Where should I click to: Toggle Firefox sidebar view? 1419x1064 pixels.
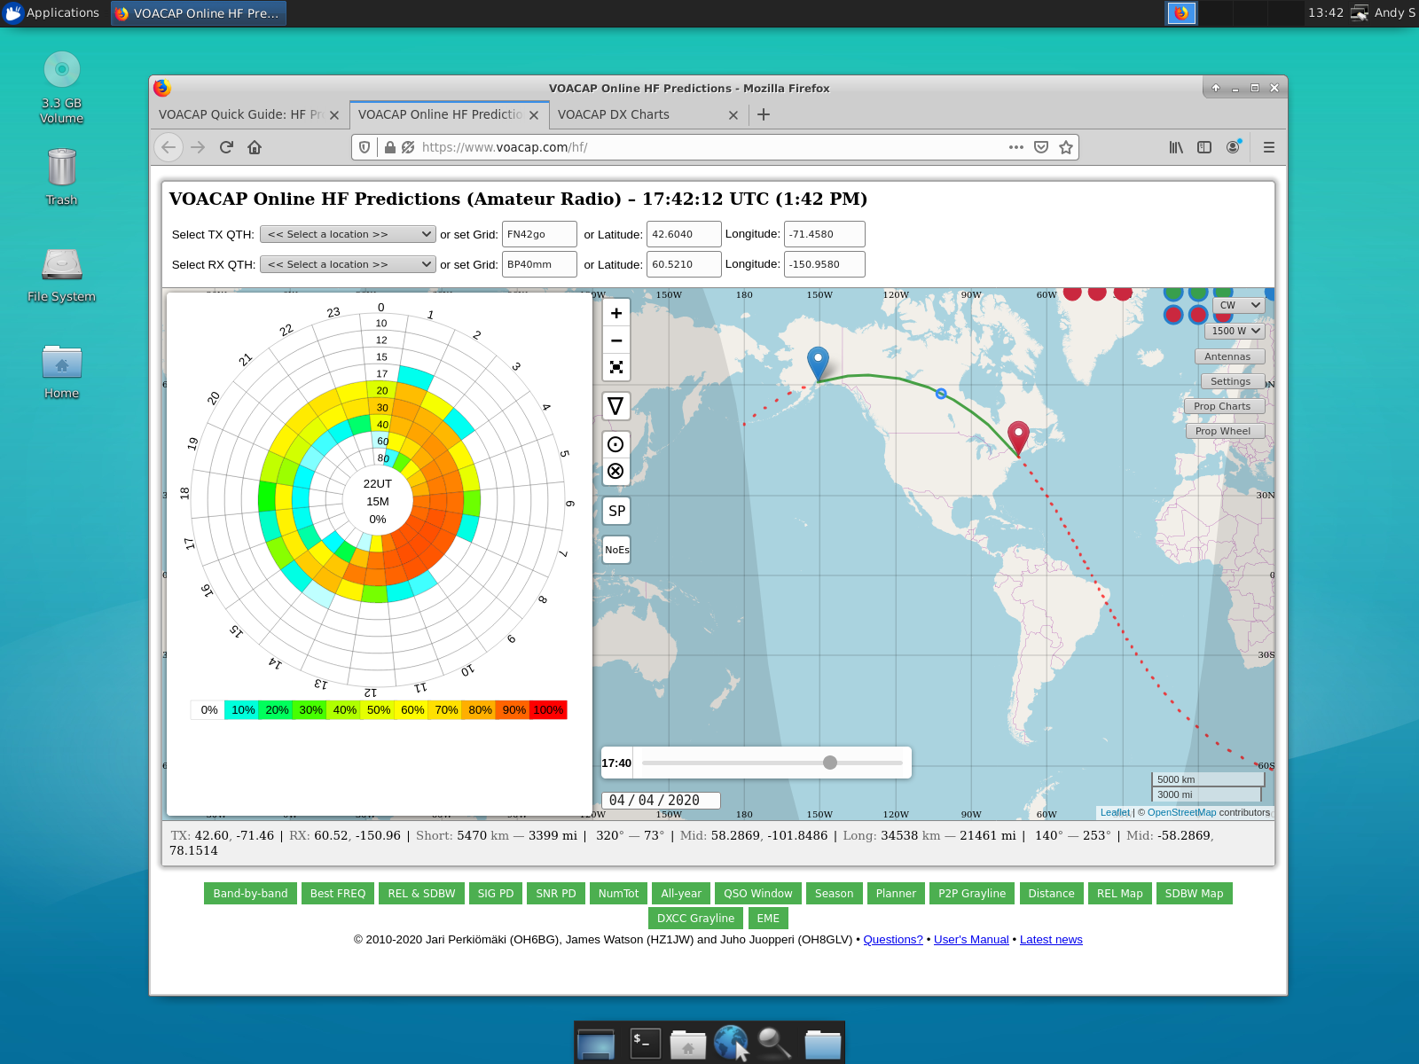click(x=1204, y=147)
